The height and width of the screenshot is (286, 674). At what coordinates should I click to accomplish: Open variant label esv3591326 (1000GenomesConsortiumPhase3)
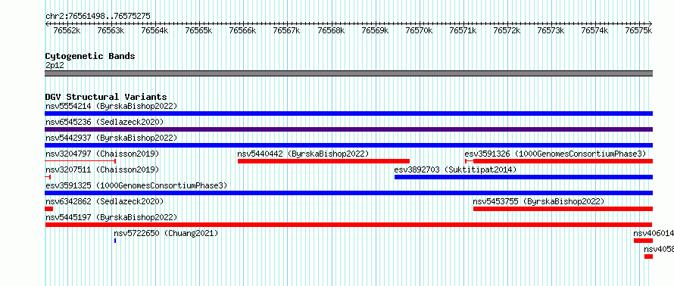(x=555, y=154)
